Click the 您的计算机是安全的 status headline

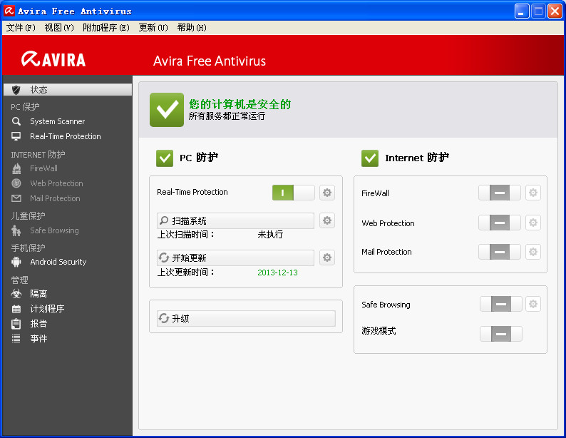tap(240, 104)
